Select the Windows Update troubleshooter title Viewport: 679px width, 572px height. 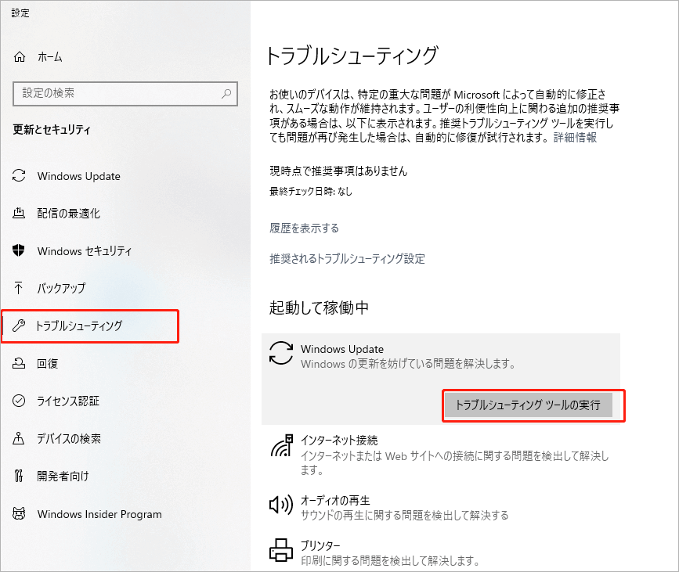(342, 349)
